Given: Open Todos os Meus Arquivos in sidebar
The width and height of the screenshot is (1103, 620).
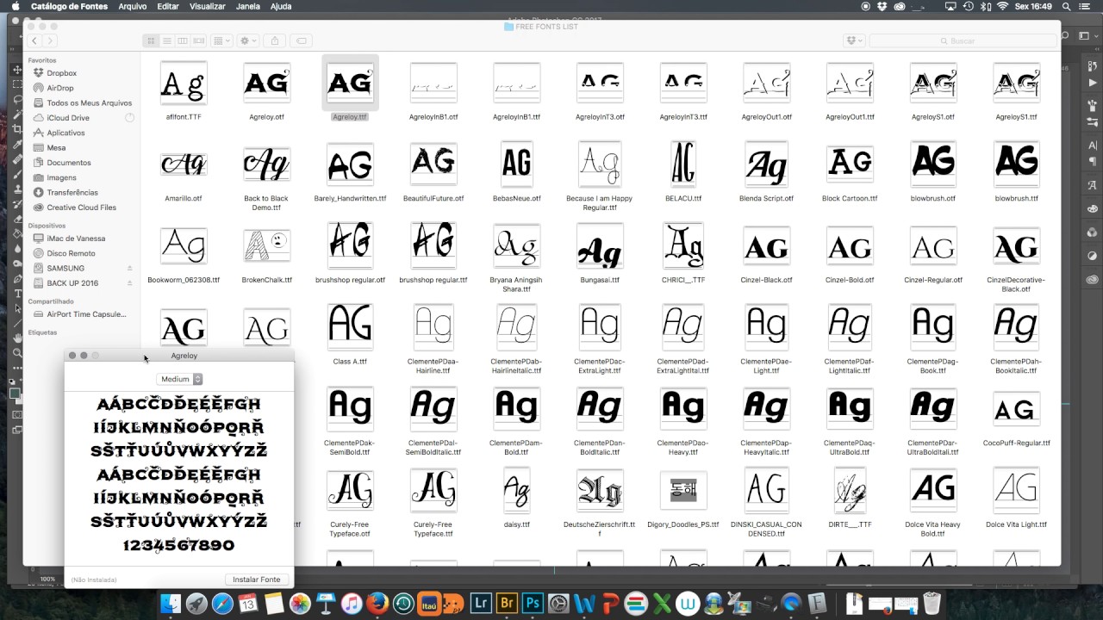Looking at the screenshot, I should [x=89, y=102].
